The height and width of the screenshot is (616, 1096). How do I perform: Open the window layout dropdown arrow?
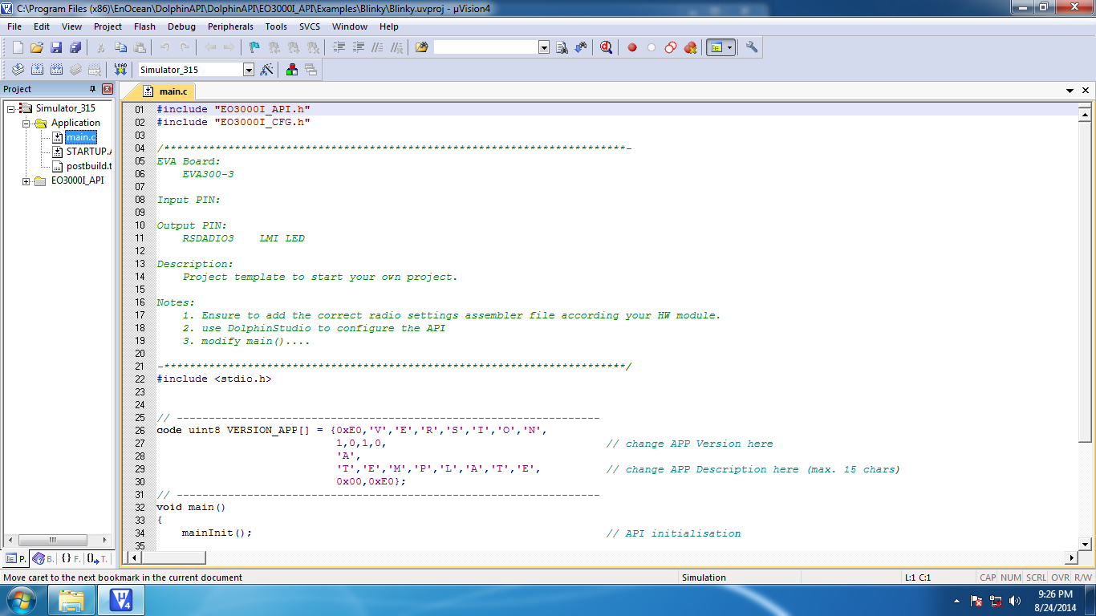(729, 47)
